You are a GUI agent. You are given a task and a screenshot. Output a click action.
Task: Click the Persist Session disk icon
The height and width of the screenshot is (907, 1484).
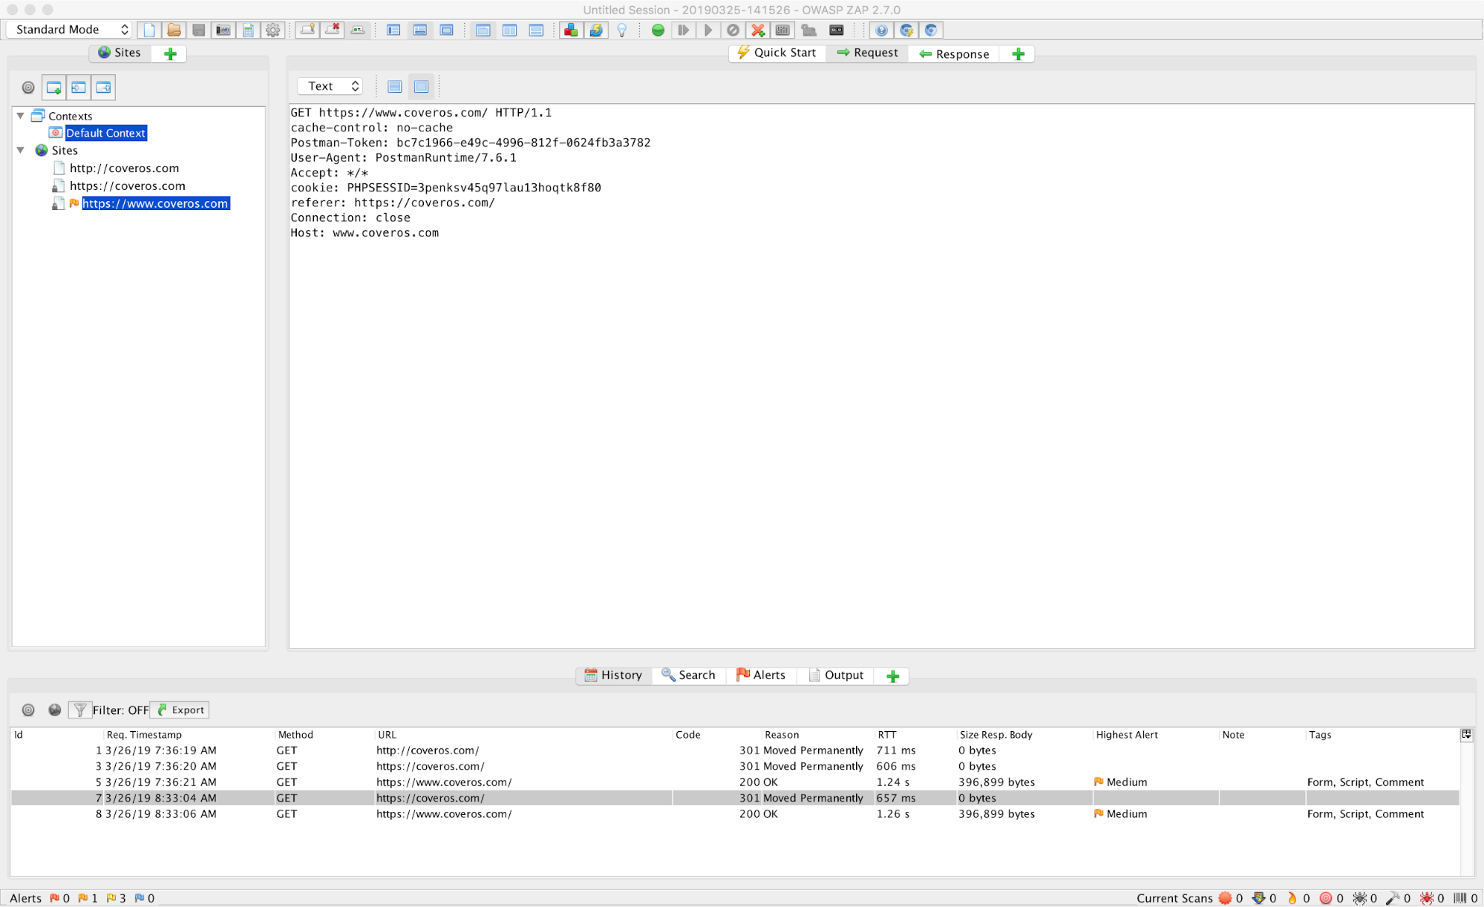[x=198, y=30]
